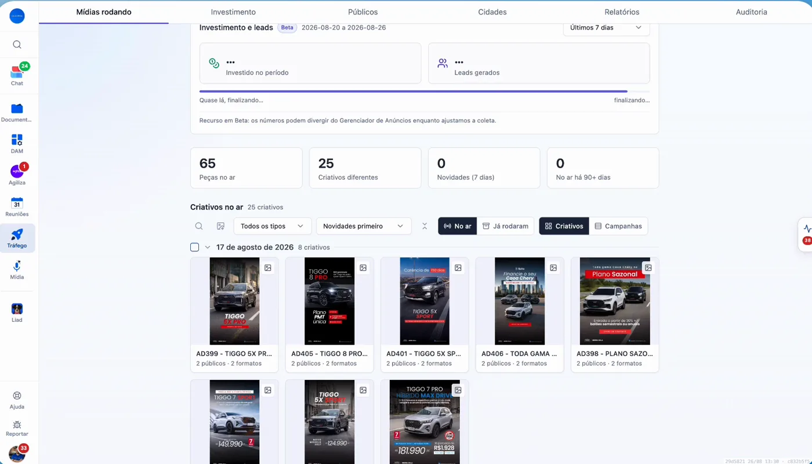The height and width of the screenshot is (464, 812).
Task: Click the Beta badge
Action: (x=287, y=27)
